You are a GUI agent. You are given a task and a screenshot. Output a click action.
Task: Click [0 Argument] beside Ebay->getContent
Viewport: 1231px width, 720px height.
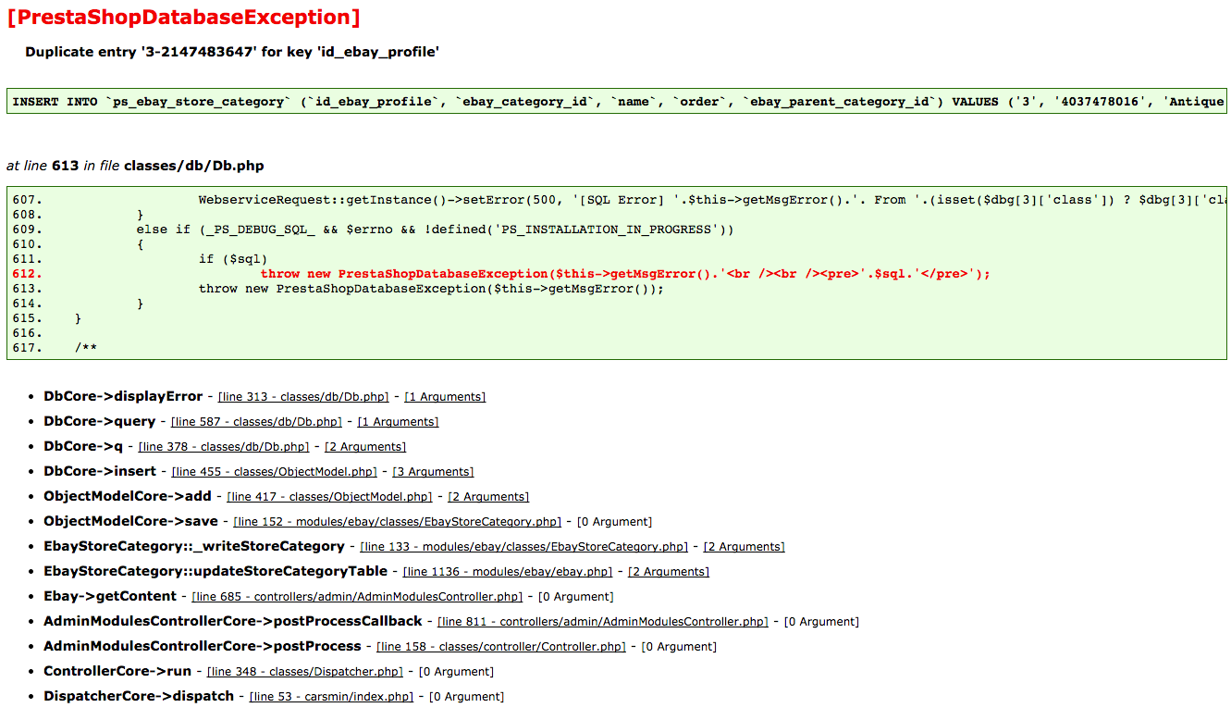575,597
